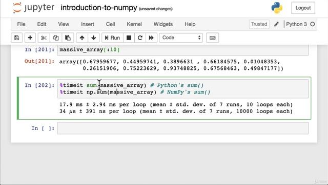
Task: Rename the introduction-to-numpy notebook title
Action: point(99,8)
